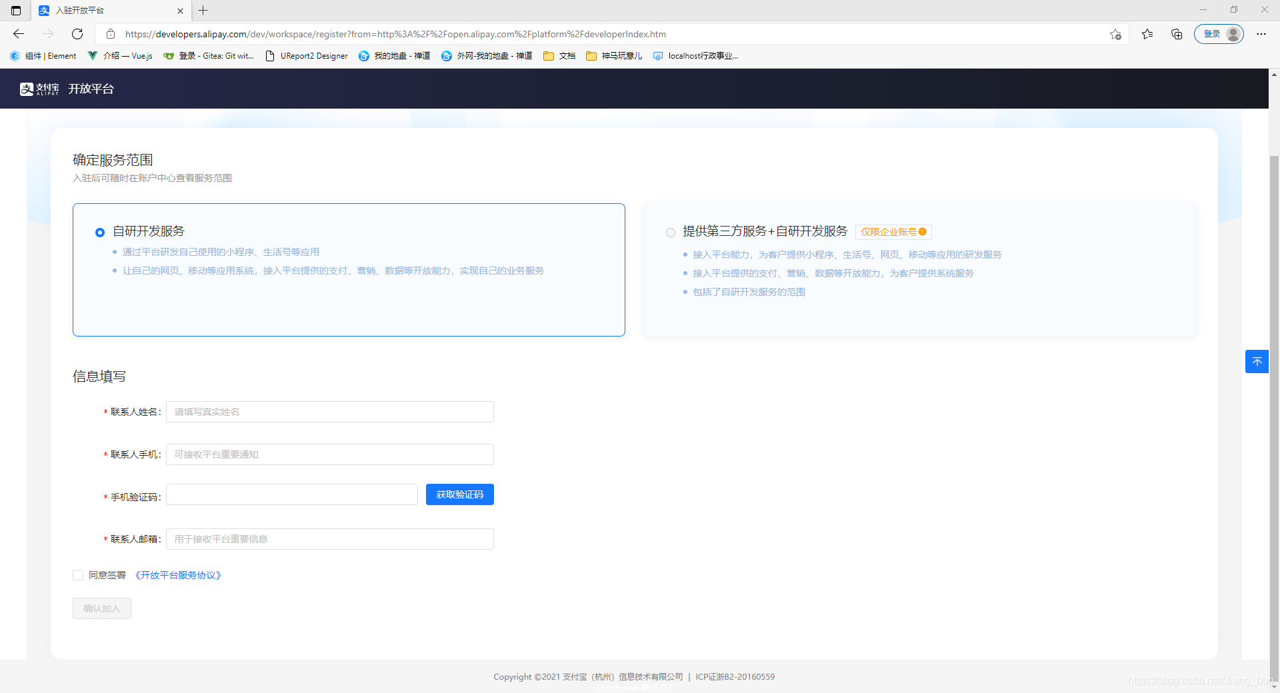Select 提供第三方服务+自研开发服务 radio option

click(671, 232)
